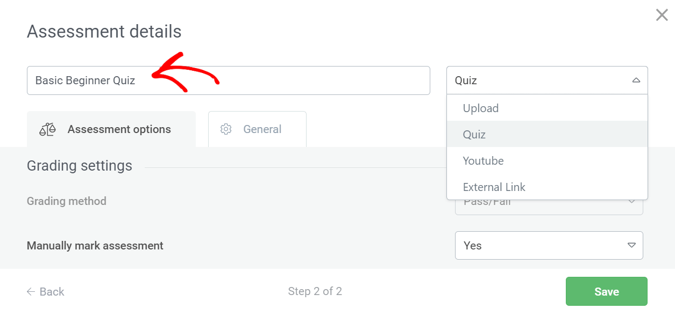
Task: Pick Youtube as the assessment type
Action: 483,161
